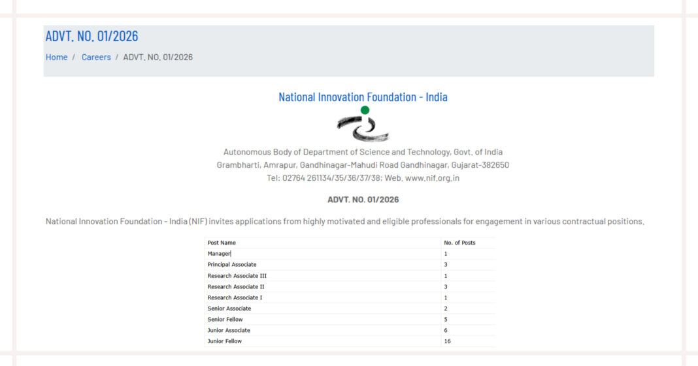The height and width of the screenshot is (366, 698).
Task: Click the post count '16' for Junior Fellow
Action: point(448,341)
